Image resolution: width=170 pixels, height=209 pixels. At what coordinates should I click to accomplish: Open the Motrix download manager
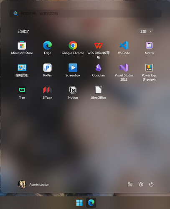(x=149, y=48)
